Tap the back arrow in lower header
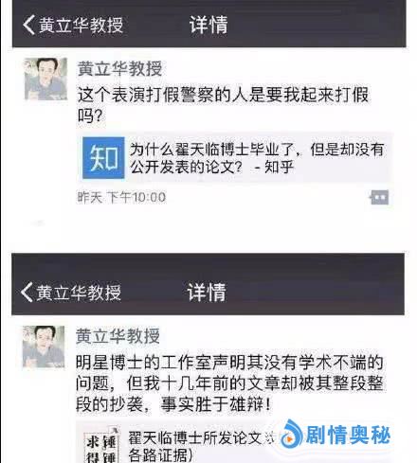Viewport: 417px width, 463px height. pos(27,292)
